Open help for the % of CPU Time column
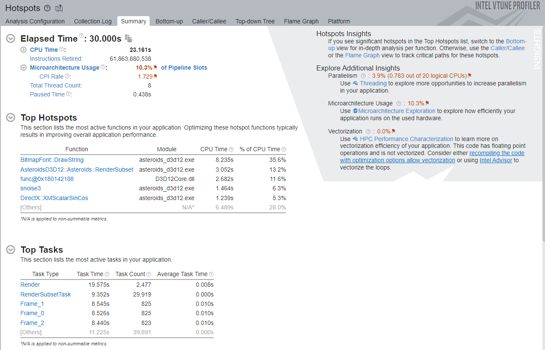Screen dimensions: 545x350 [284, 149]
